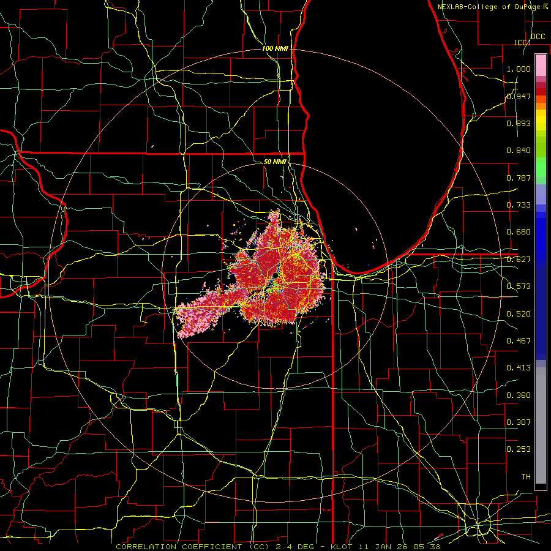Select the 0.627 scale value
The height and width of the screenshot is (551, 551).
519,260
